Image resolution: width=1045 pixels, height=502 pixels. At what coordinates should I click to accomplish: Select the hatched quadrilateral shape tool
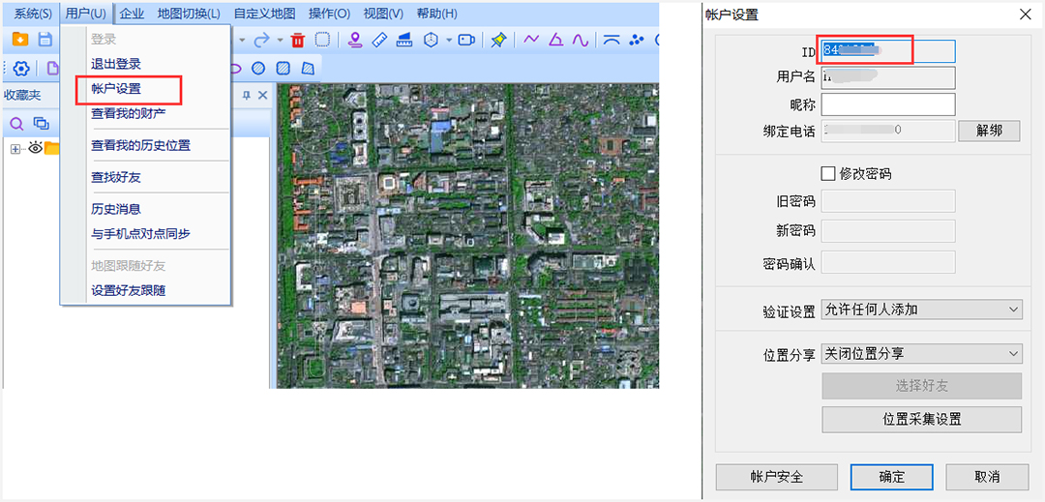[x=308, y=68]
